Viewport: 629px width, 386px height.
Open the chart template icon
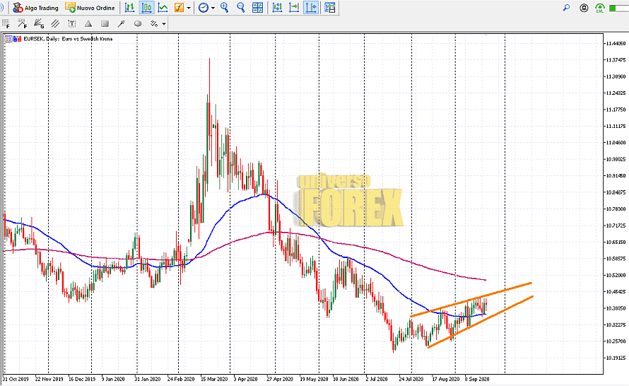329,8
